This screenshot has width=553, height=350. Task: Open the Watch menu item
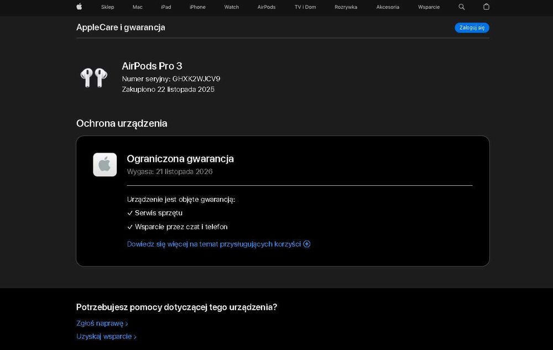(232, 7)
